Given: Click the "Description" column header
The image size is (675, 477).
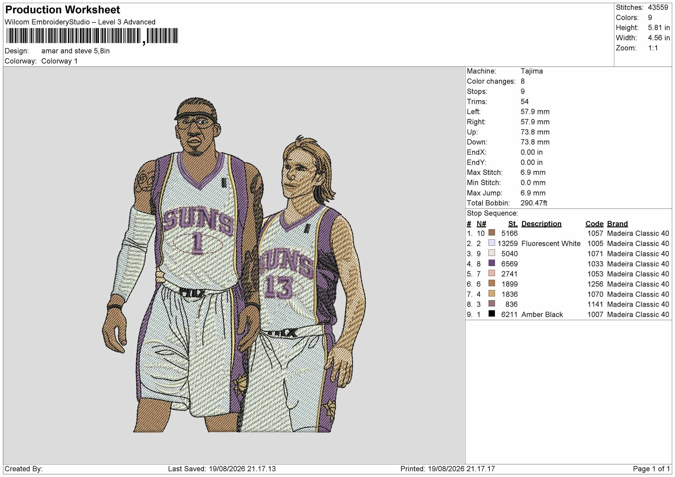Looking at the screenshot, I should (x=541, y=224).
